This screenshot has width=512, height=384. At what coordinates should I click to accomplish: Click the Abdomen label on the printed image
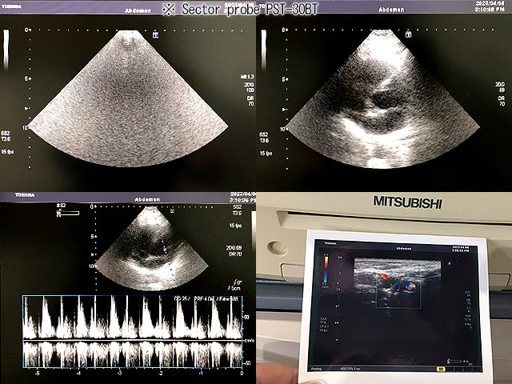[403, 249]
